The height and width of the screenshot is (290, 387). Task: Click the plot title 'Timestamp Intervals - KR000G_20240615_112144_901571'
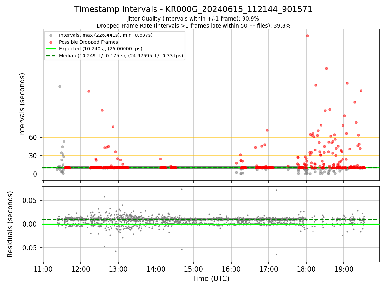193,9
